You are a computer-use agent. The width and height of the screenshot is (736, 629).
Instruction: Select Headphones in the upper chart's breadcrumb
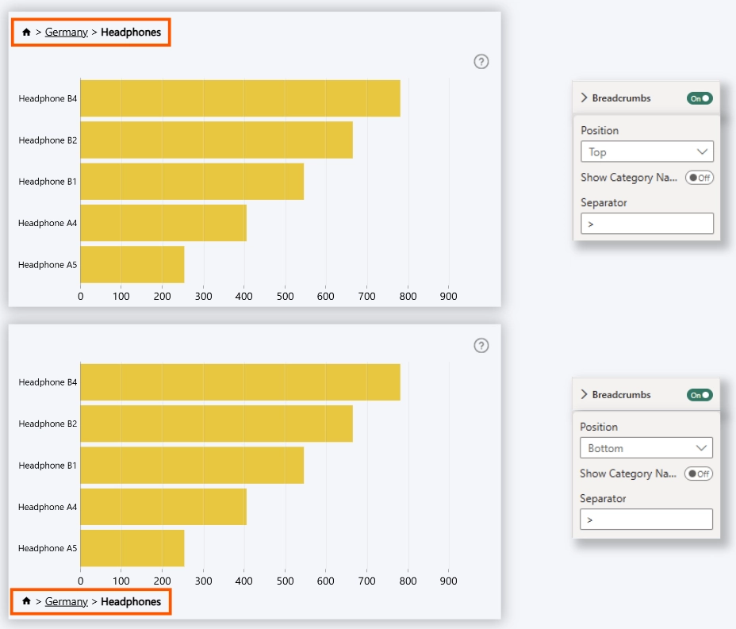[x=131, y=33]
